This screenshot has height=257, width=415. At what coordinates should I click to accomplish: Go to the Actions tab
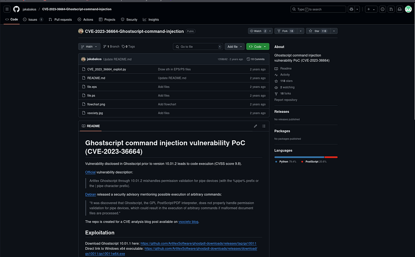[x=85, y=20]
